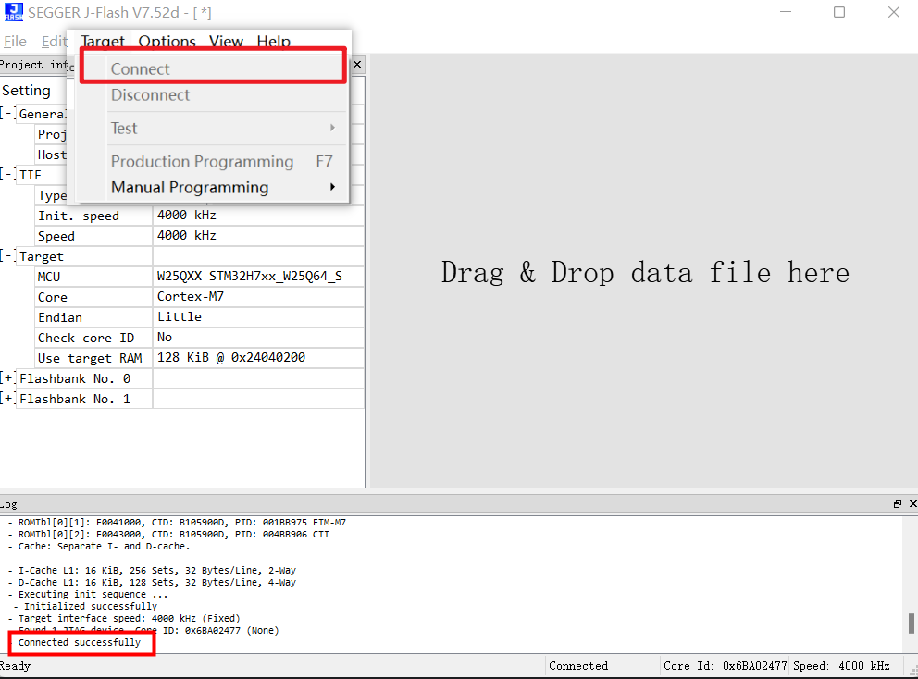The image size is (918, 679).
Task: Open the Edit menu
Action: tap(54, 42)
